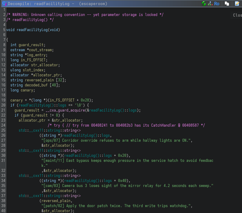Viewport: 242px width, 213px height.
Task: Click 'reversed_plain' in the line 15 declaration
Action: (39, 80)
